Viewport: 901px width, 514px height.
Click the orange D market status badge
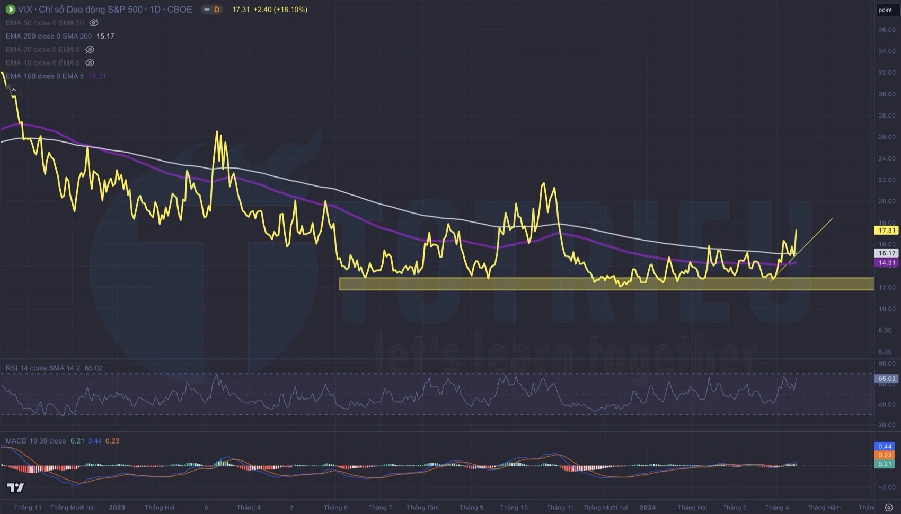click(217, 10)
